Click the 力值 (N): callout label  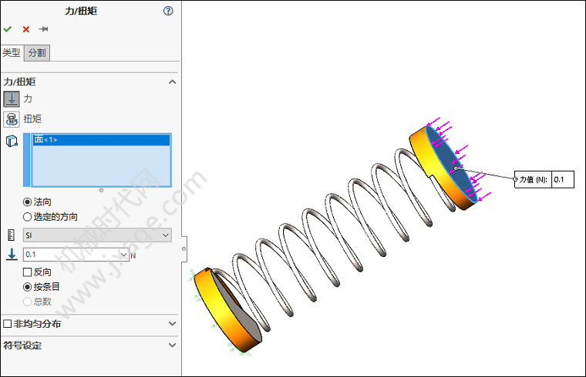[x=534, y=180]
